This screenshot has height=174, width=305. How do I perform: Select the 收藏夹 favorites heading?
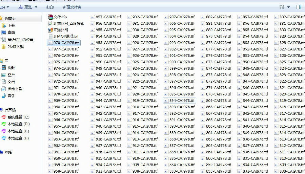(10, 19)
